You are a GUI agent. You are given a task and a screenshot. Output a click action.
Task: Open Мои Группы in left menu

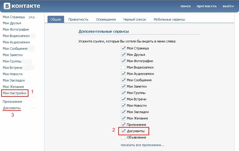click(12, 61)
